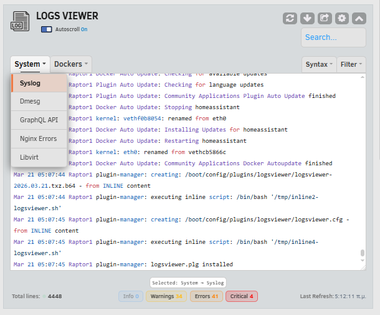Click the 'Checking for language updates' line

click(x=166, y=85)
